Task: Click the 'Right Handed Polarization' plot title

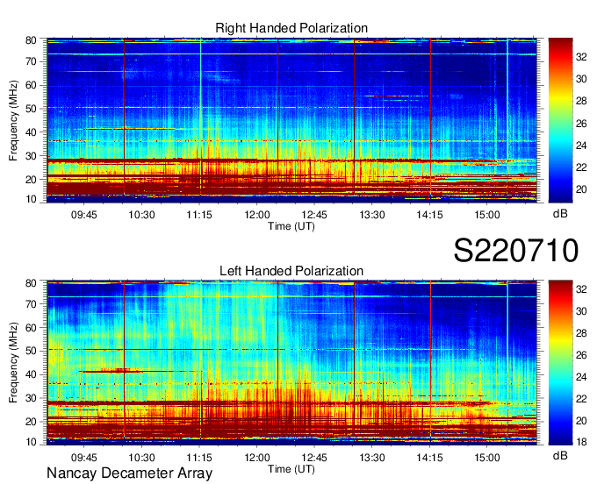Action: [x=291, y=28]
